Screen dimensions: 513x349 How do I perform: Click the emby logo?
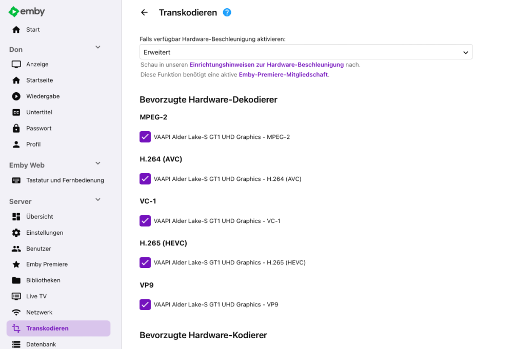pyautogui.click(x=27, y=11)
